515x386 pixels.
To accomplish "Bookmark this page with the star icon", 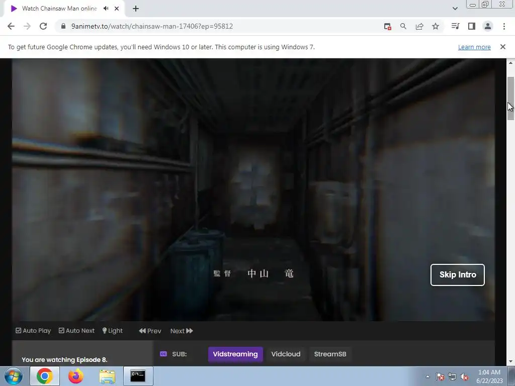I will tap(436, 26).
